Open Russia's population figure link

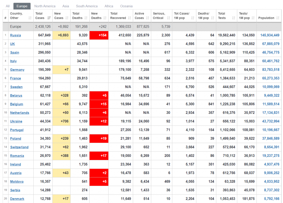pos(269,35)
